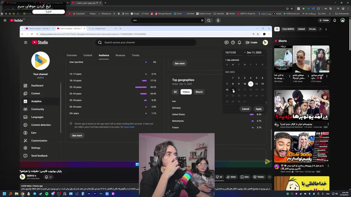
Task: Select the From SkillVid chip
Action: tap(288, 29)
